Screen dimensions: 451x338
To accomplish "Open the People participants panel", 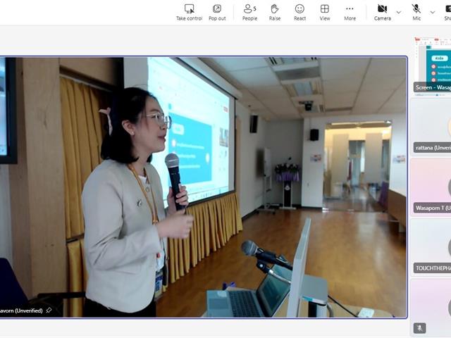I will click(249, 11).
